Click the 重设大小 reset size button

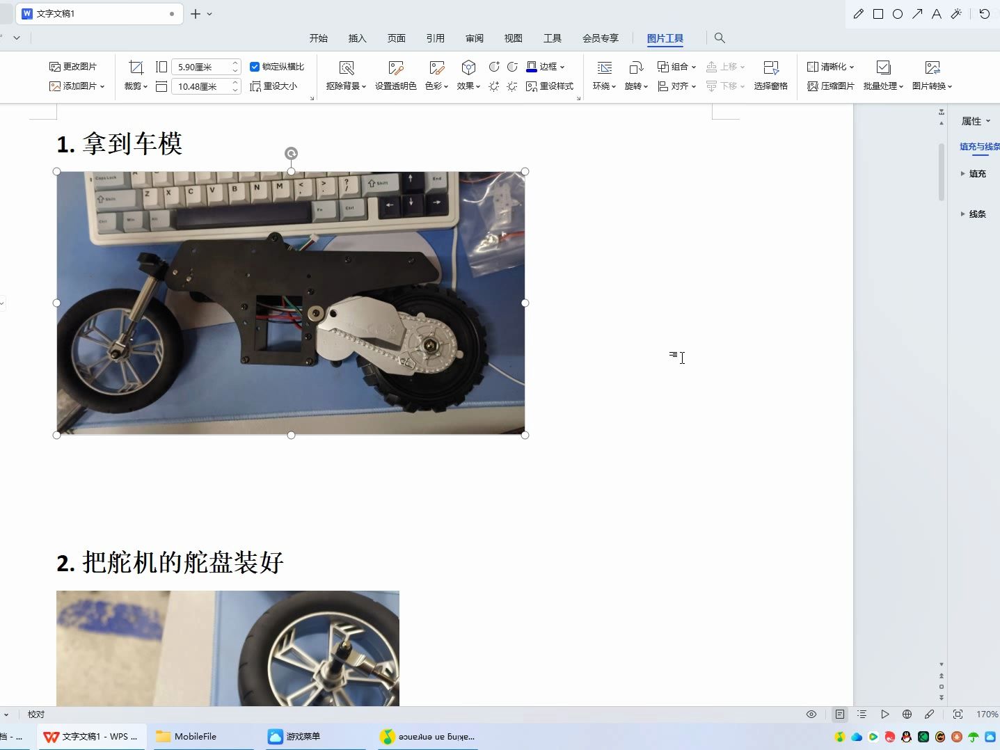274,86
